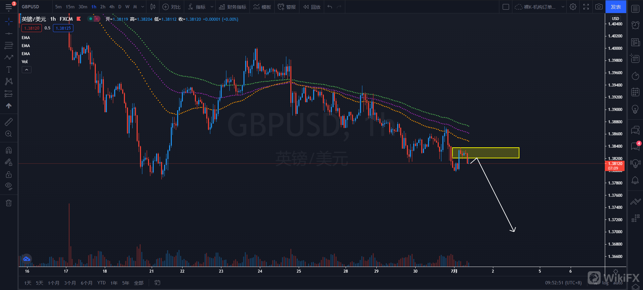The height and width of the screenshot is (290, 643).
Task: Open the watchlist panel in right sidebar
Action: 635,9
